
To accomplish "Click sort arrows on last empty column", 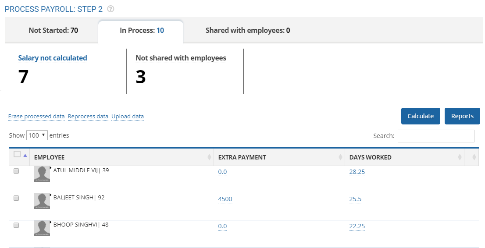I will (x=474, y=157).
